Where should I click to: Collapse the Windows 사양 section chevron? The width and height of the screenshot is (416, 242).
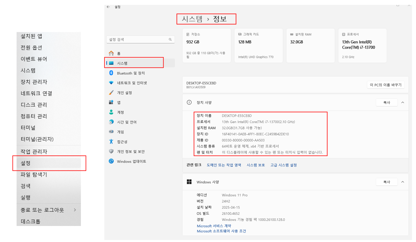click(403, 182)
